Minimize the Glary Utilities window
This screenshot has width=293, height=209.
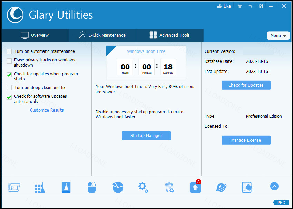point(271,7)
